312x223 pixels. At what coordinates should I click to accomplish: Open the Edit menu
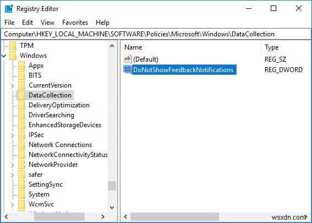pyautogui.click(x=28, y=23)
